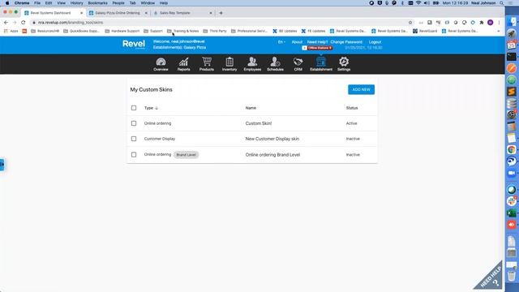The image size is (519, 292).
Task: Open the Establishment icon
Action: [x=321, y=64]
